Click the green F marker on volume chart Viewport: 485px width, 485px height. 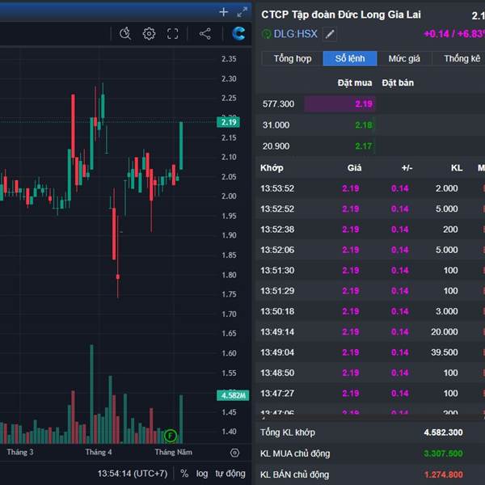(x=171, y=436)
